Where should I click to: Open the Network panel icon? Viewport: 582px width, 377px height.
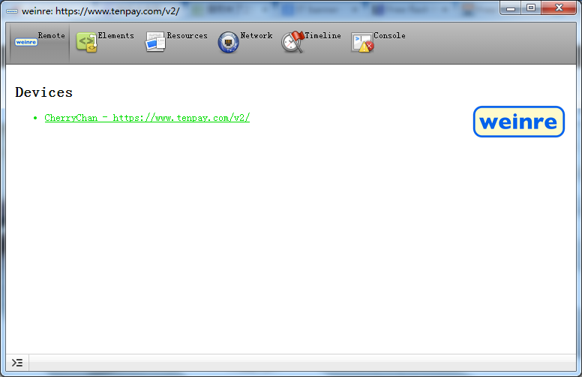(228, 43)
